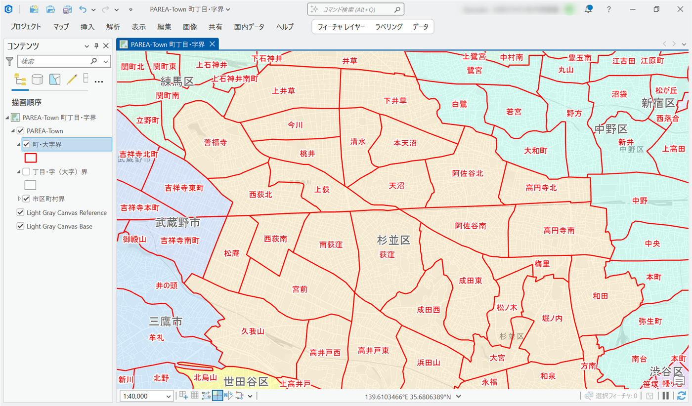Click the ラベリング tab button

[389, 27]
